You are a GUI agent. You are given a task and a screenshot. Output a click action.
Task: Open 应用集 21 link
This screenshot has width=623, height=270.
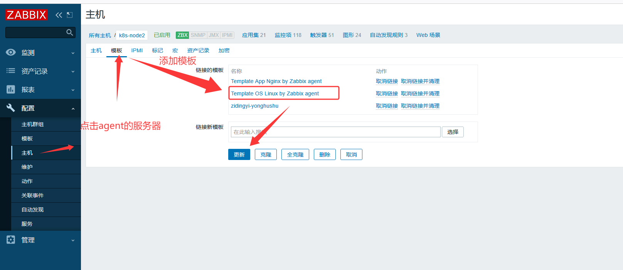pos(254,35)
